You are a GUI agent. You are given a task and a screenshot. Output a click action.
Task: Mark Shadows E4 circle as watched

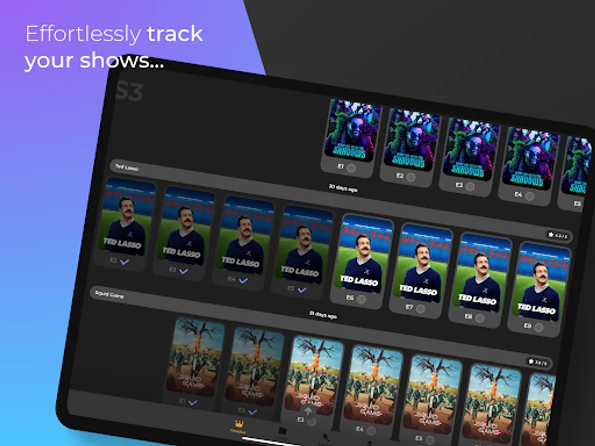[530, 196]
